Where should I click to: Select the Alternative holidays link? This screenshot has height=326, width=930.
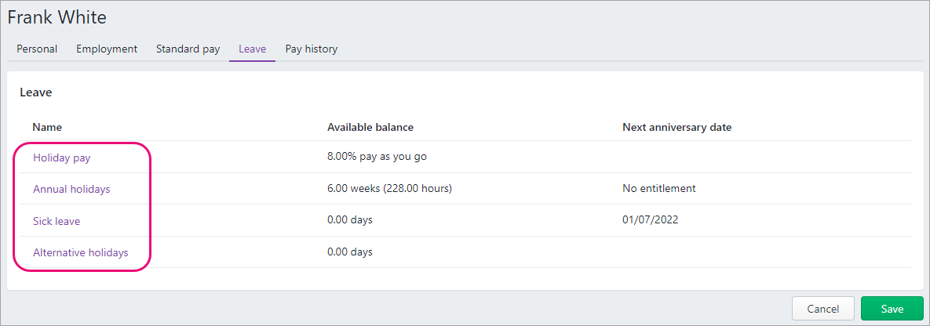click(x=81, y=252)
